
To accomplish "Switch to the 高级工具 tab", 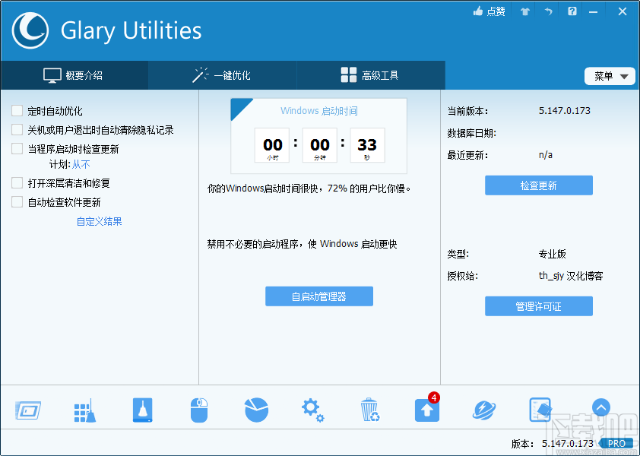I will tap(369, 75).
